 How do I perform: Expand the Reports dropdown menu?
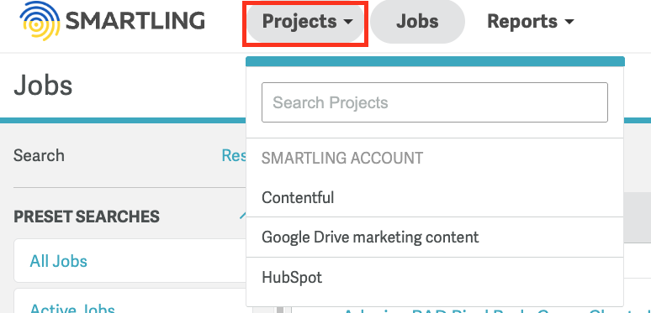pos(530,22)
